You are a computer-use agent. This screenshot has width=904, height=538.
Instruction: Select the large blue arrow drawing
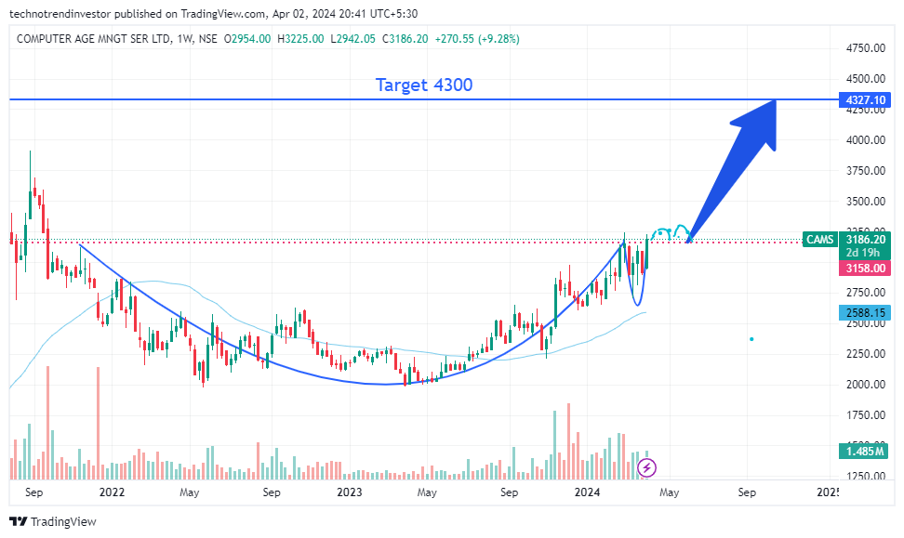735,167
